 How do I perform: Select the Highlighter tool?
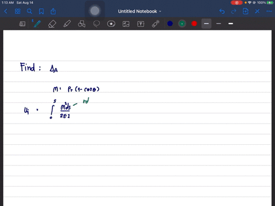pos(67,24)
